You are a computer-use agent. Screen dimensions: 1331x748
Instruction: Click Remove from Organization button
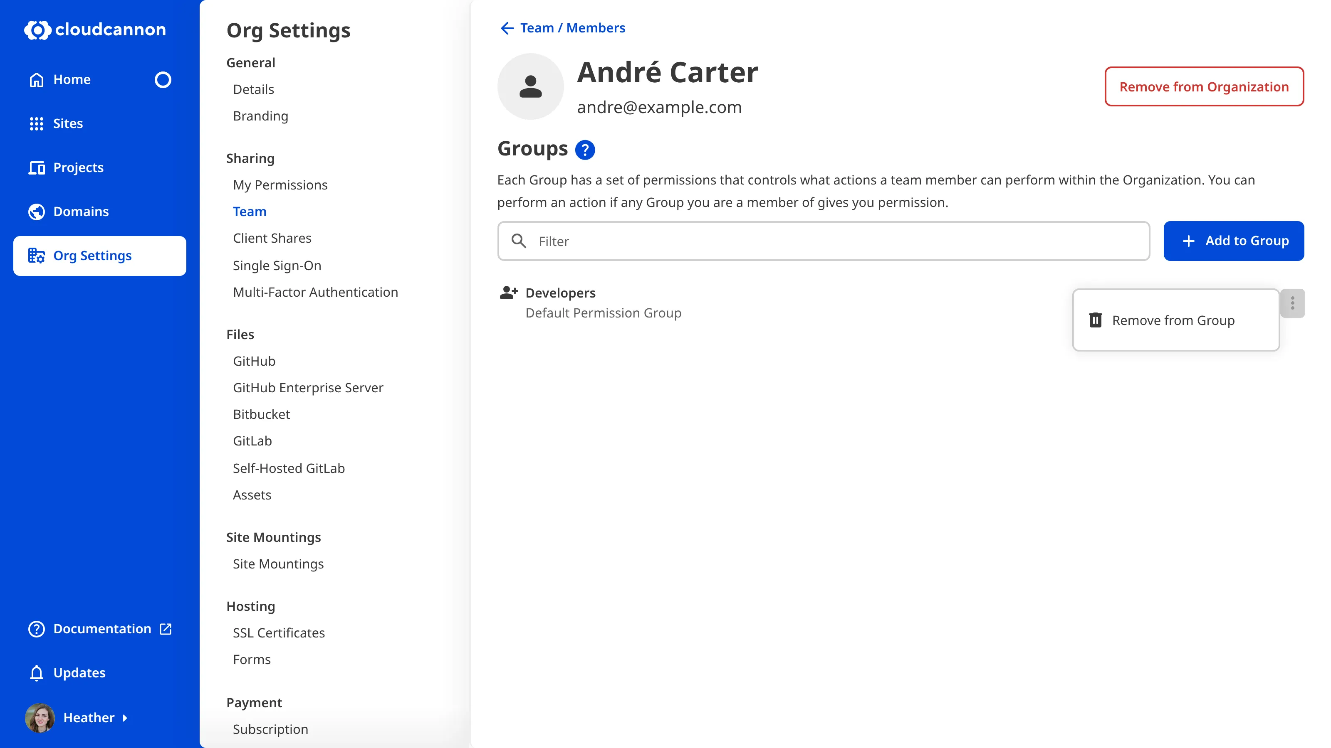1204,86
